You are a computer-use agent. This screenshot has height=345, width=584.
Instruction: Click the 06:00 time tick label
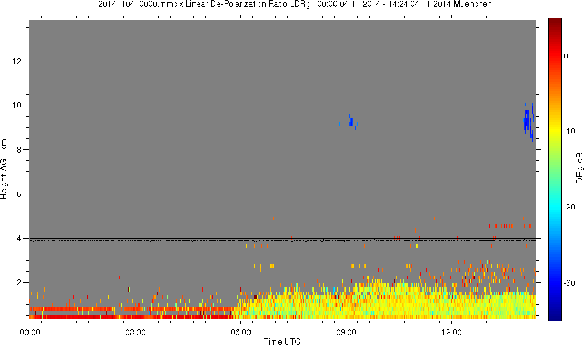(241, 332)
